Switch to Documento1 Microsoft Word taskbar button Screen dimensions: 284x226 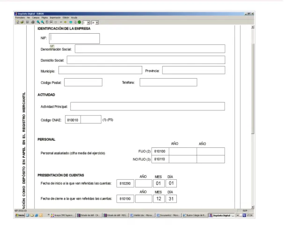[x=168, y=215]
